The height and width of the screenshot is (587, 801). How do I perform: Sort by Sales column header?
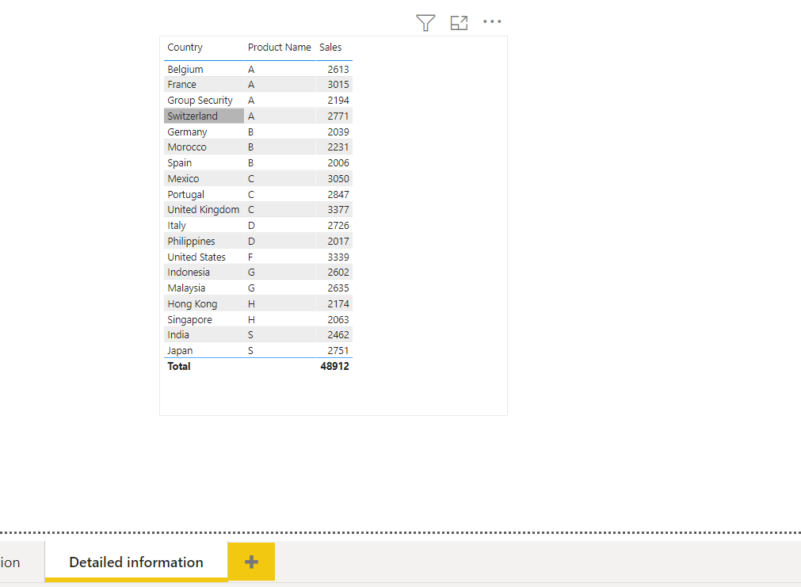tap(330, 47)
